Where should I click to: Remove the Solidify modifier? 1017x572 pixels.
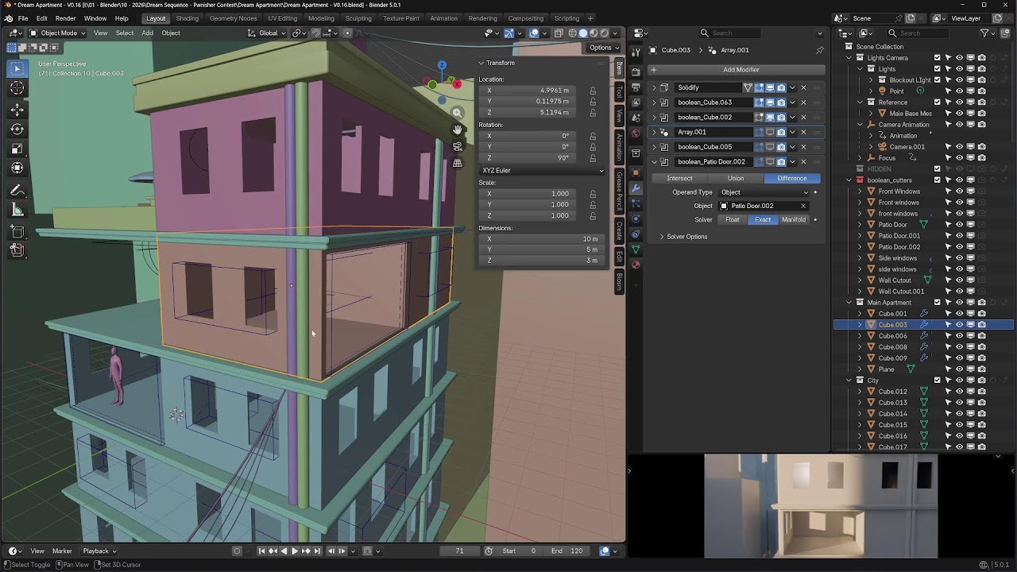point(803,87)
